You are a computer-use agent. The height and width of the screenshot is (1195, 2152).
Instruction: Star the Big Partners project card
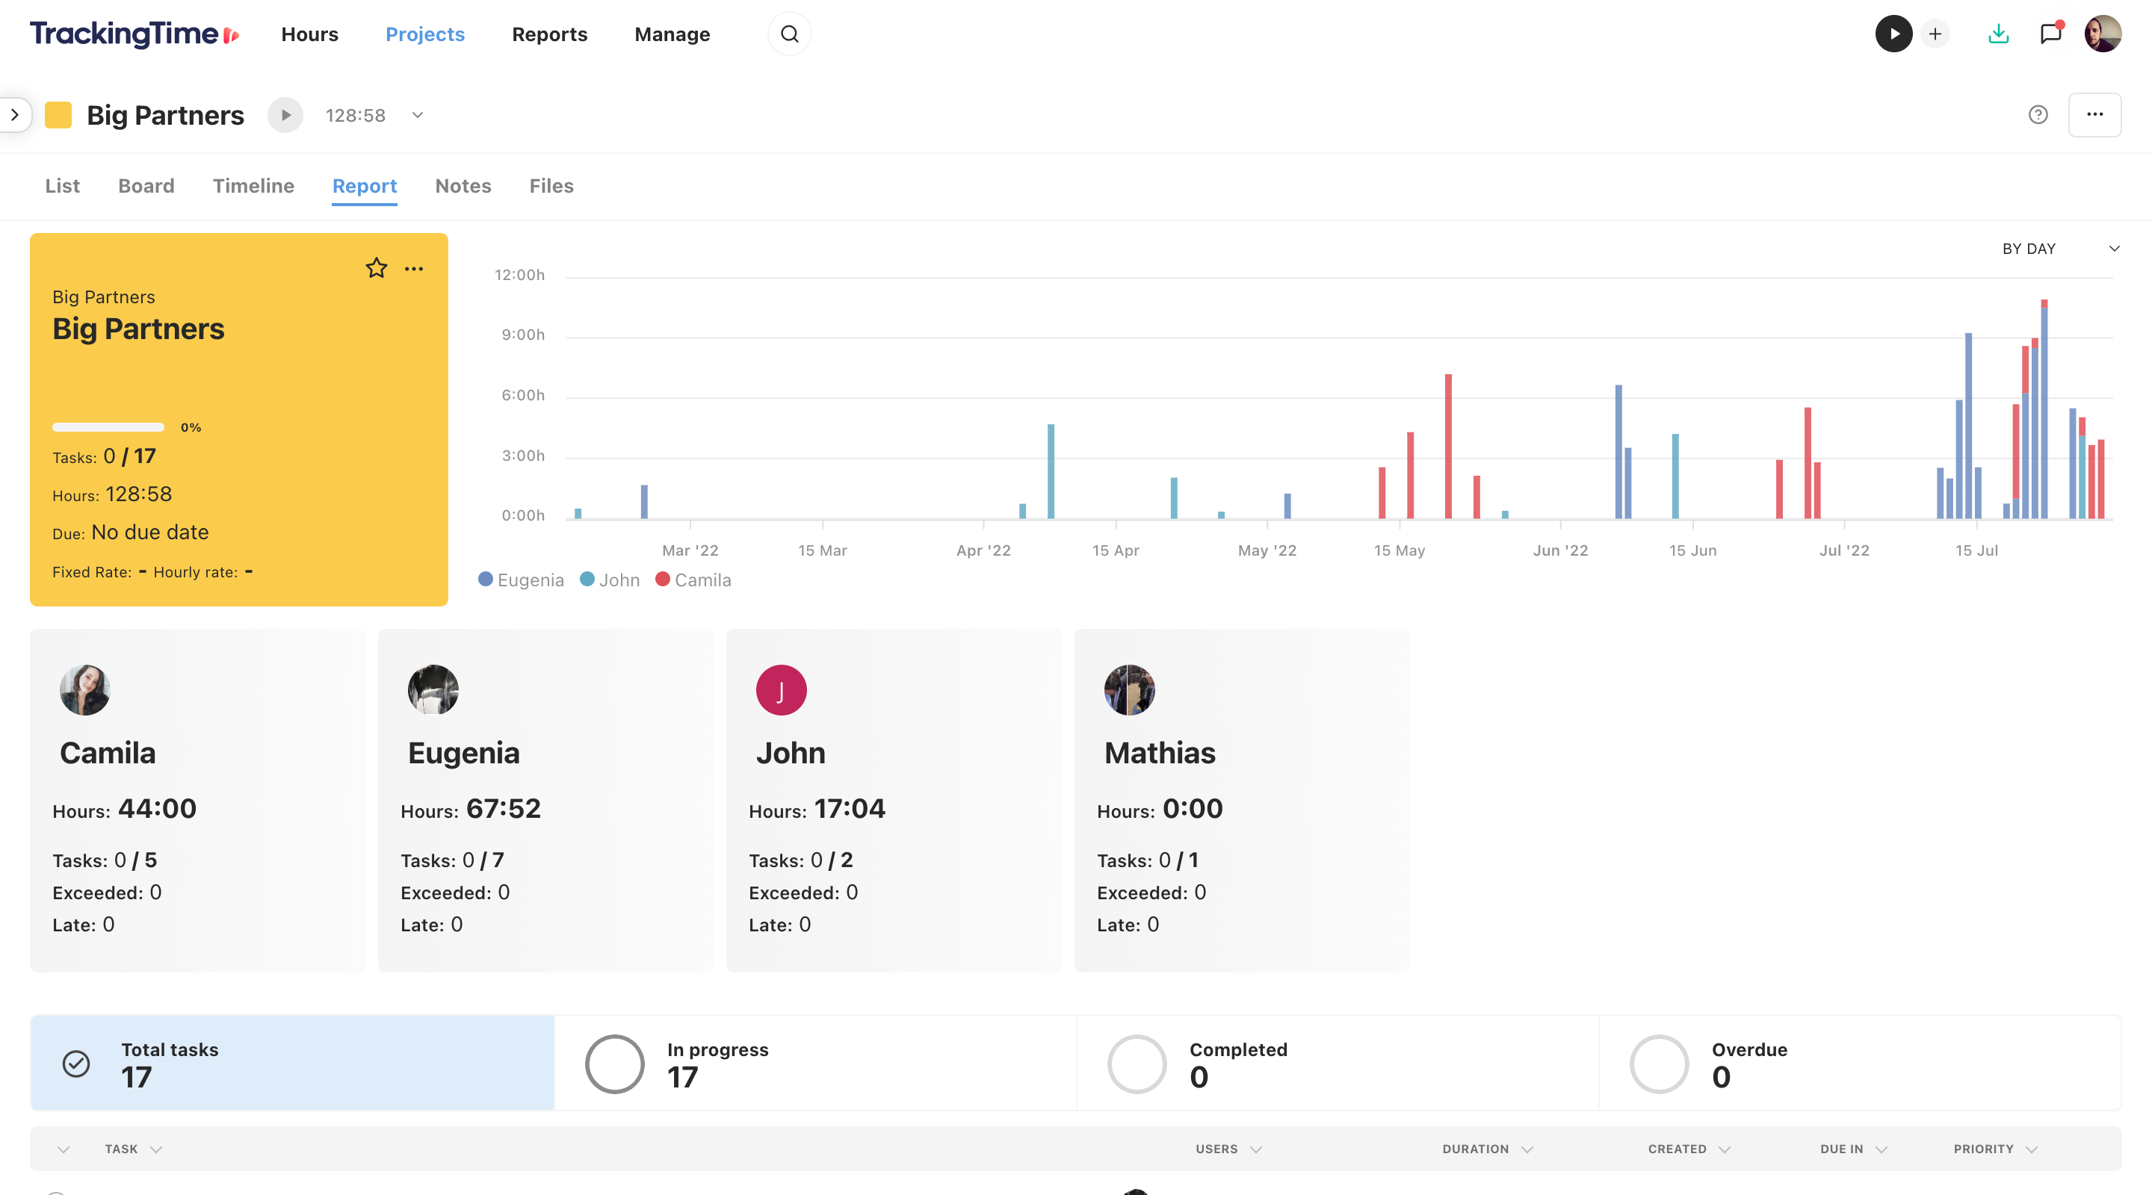[x=376, y=268]
